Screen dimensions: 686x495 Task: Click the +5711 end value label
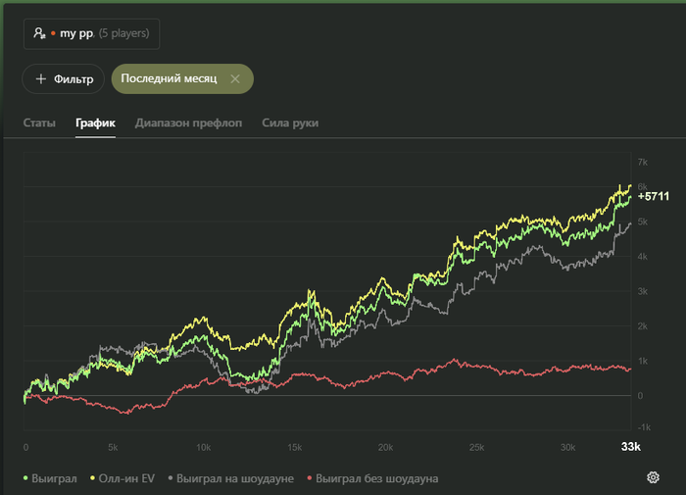tap(653, 197)
